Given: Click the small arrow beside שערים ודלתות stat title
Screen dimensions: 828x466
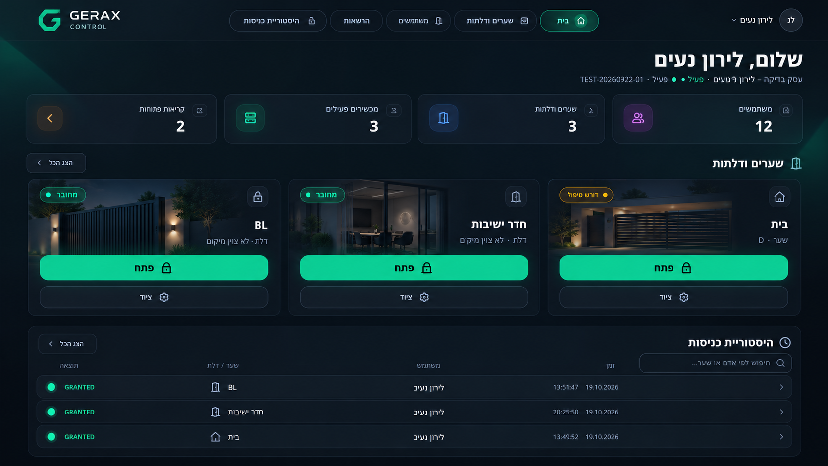Looking at the screenshot, I should [x=591, y=110].
